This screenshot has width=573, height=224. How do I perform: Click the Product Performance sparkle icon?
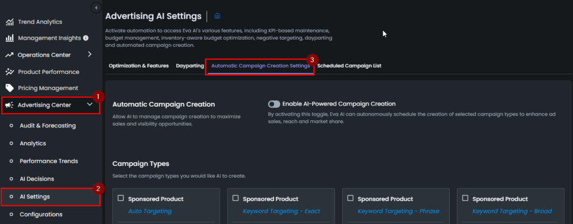10,72
